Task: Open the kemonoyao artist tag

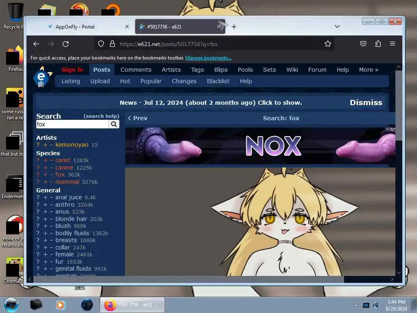Action: [72, 145]
